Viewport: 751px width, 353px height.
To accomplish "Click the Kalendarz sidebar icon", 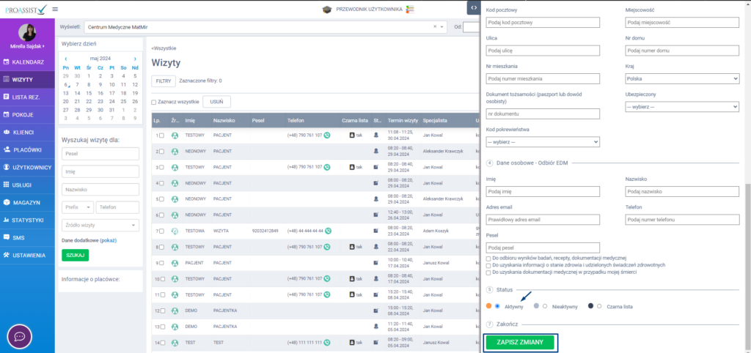I will 7,62.
